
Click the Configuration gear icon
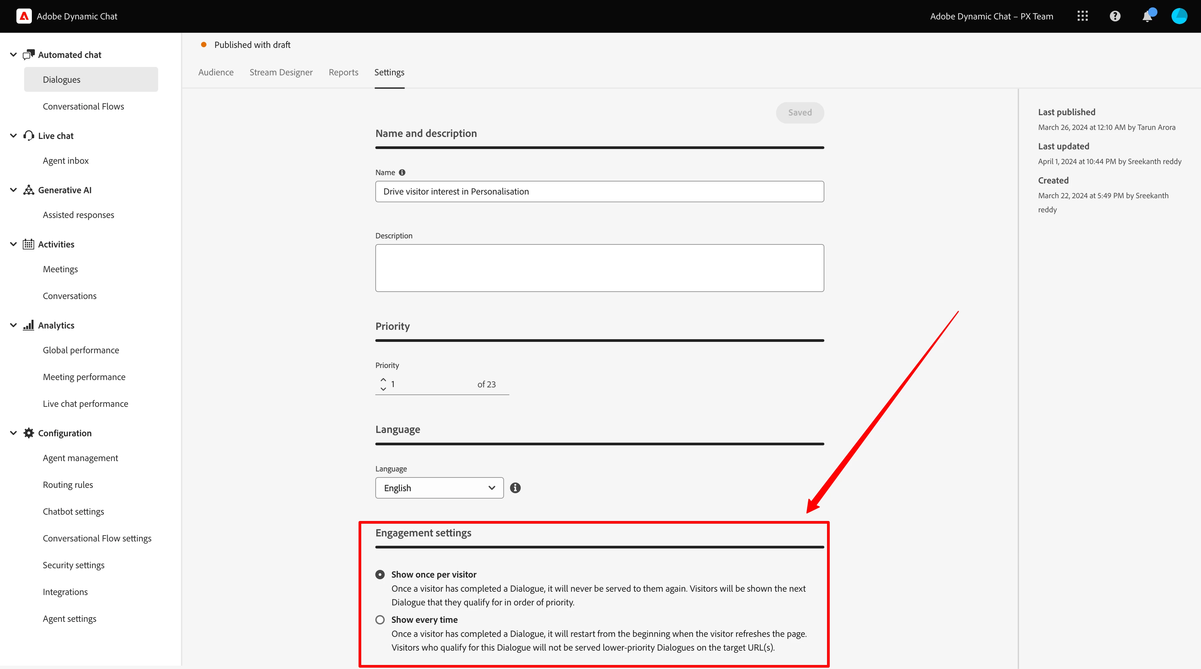(28, 433)
